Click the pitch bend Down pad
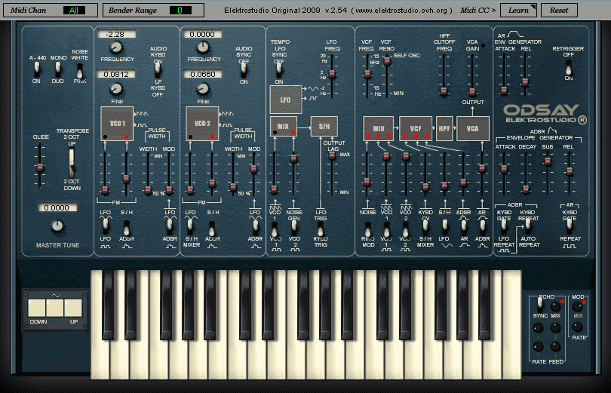The width and height of the screenshot is (611, 393). click(x=37, y=308)
